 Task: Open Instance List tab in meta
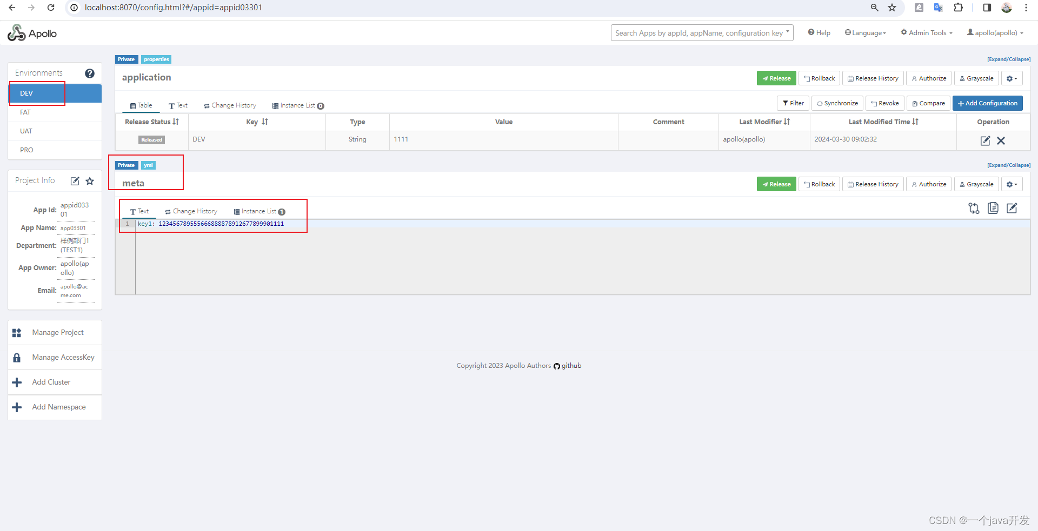(259, 211)
